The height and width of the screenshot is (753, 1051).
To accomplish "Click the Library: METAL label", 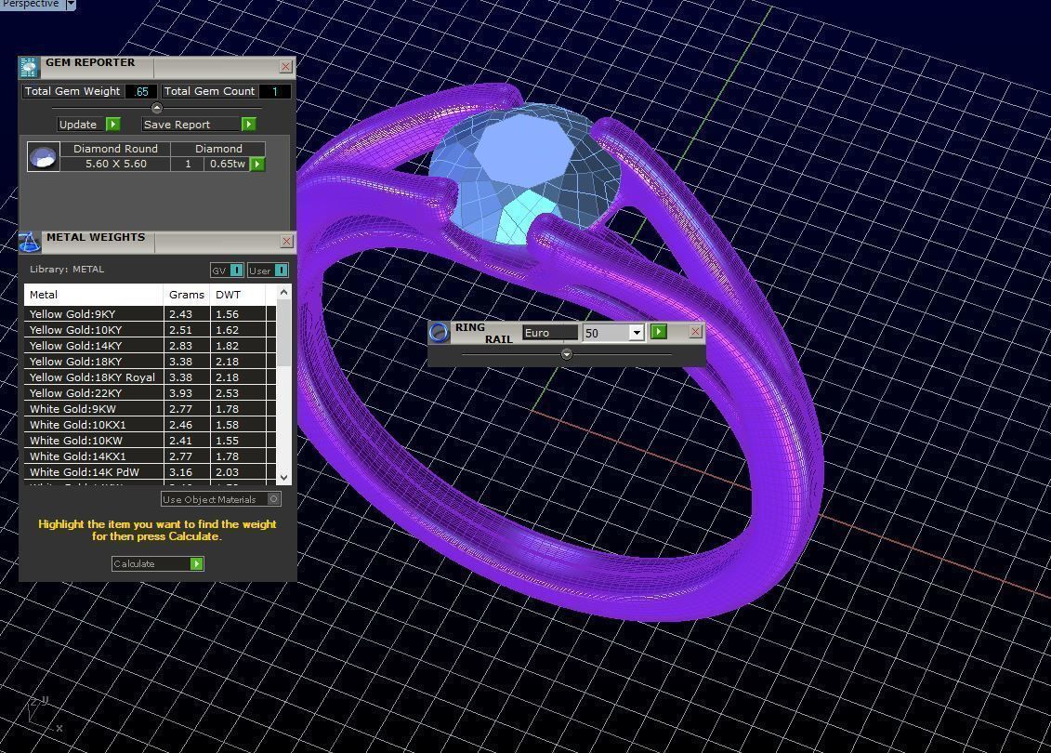I will tap(66, 269).
